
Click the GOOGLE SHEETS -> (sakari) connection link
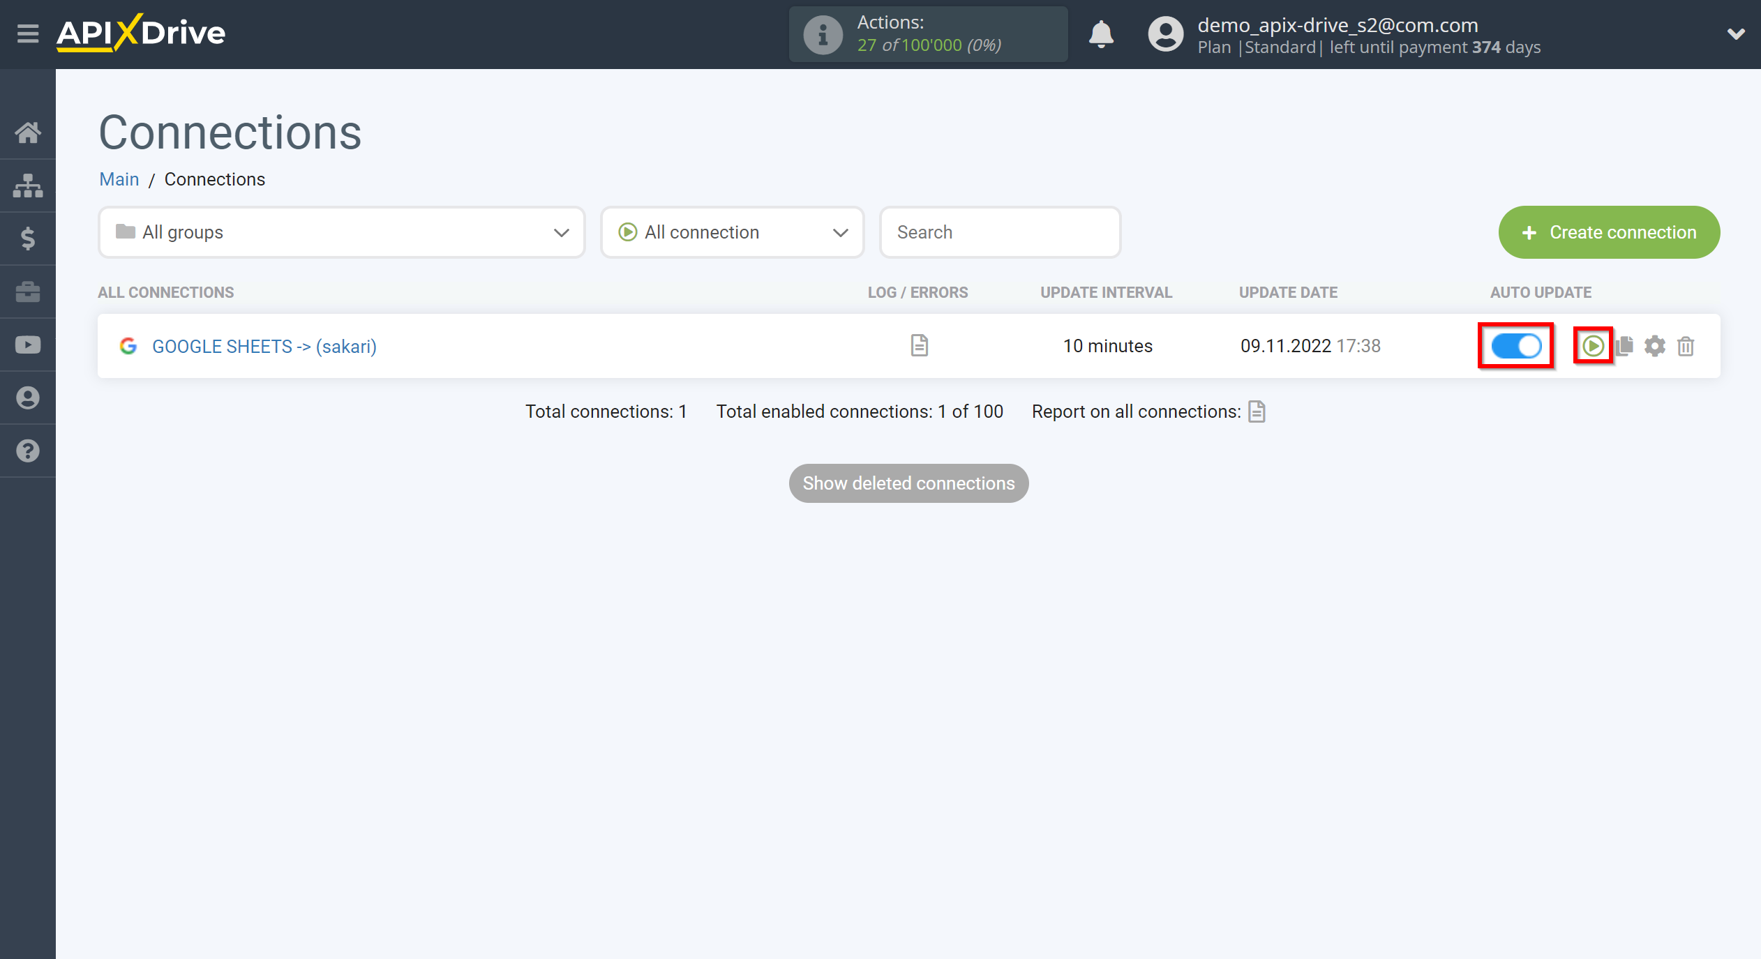264,346
